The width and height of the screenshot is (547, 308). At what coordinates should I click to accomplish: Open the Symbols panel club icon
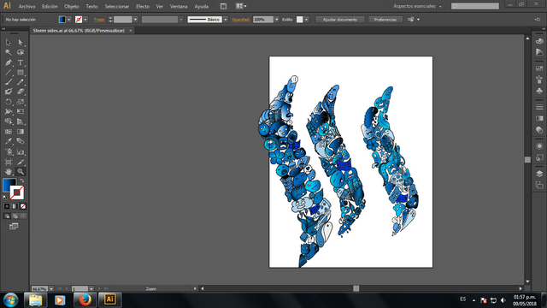539,91
